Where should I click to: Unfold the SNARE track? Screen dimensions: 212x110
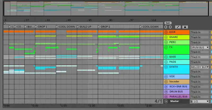pyautogui.click(x=166, y=37)
